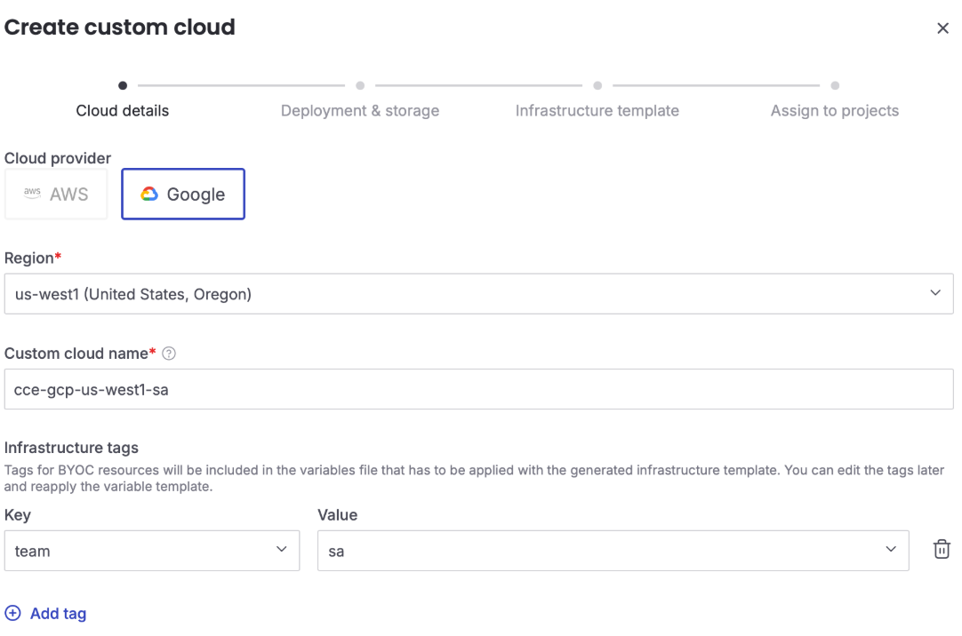962x636 pixels.
Task: Close the Create custom cloud dialog
Action: [x=942, y=28]
